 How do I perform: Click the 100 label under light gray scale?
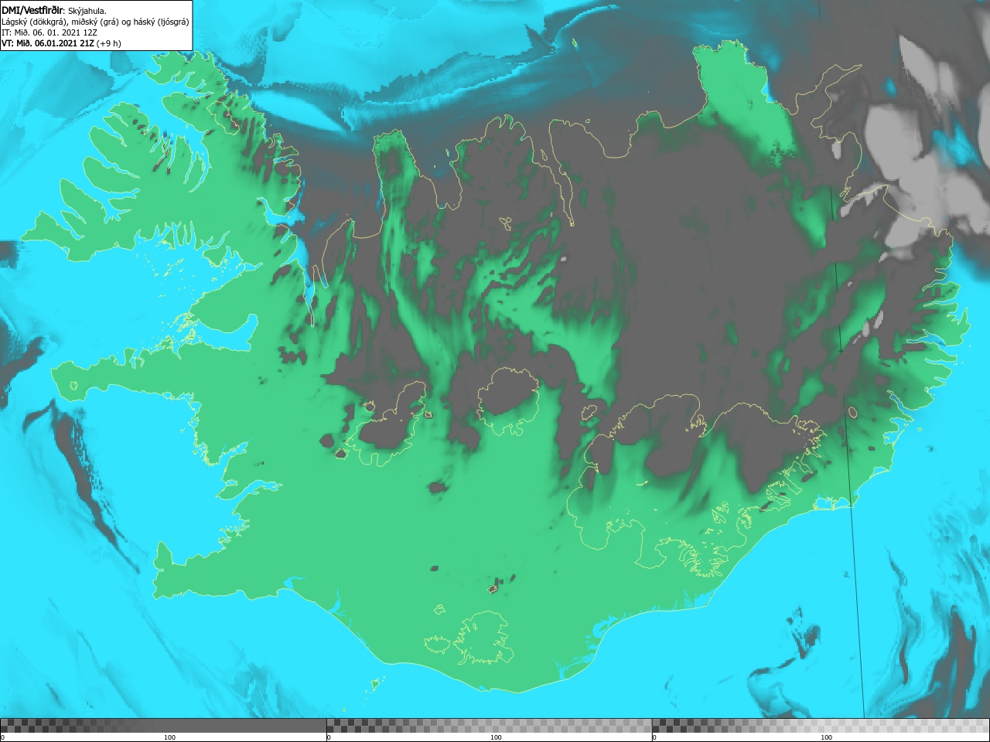click(826, 737)
